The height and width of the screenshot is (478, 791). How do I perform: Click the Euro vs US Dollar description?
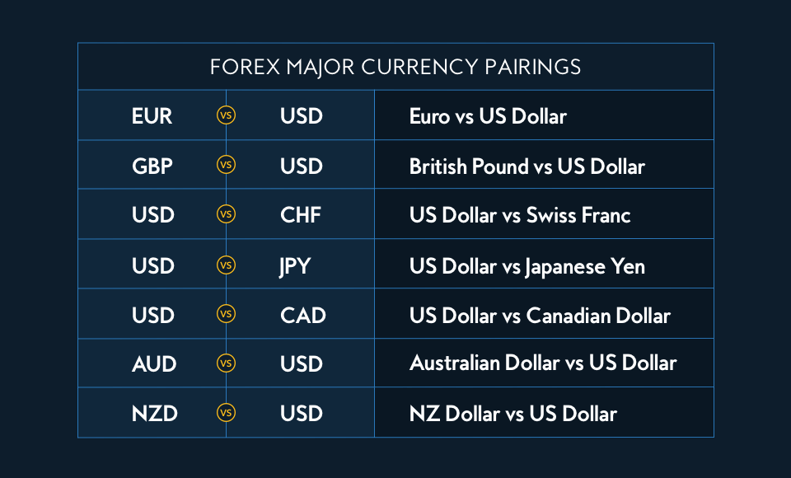pyautogui.click(x=488, y=116)
